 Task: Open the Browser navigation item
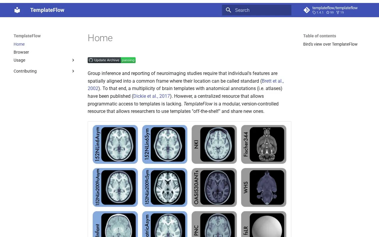[x=21, y=52]
